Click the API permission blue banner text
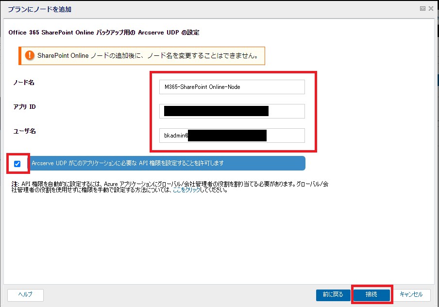Viewport: 439px width, 307px height. (128, 163)
